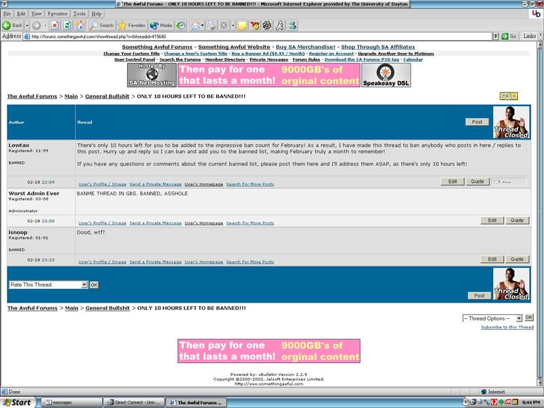This screenshot has height=408, width=544.
Task: Open the User Control Panel link
Action: (x=135, y=59)
